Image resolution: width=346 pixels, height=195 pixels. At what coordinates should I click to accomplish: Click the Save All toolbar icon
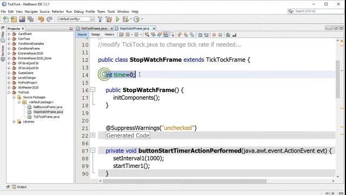(x=30, y=19)
